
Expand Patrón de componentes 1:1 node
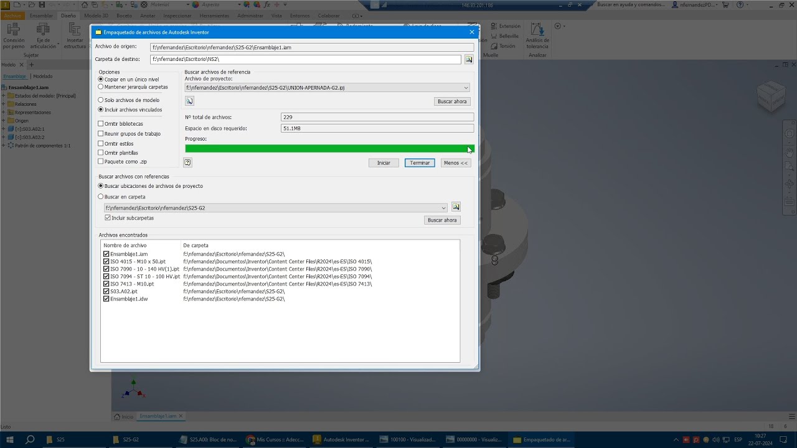pos(4,146)
